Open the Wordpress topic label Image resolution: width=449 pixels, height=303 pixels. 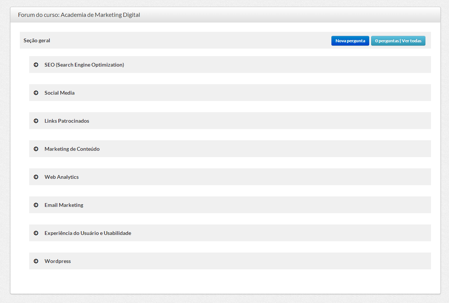58,261
